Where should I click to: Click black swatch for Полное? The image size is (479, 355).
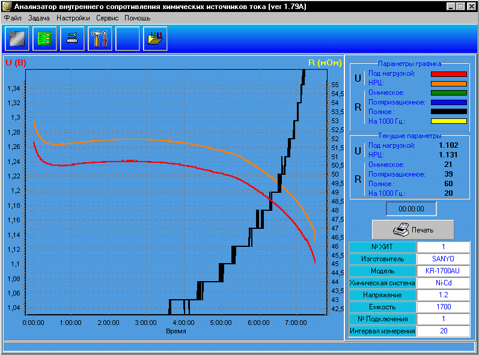[x=449, y=112]
